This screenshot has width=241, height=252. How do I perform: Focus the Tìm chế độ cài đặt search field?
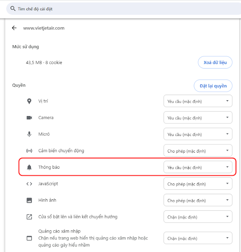click(123, 9)
